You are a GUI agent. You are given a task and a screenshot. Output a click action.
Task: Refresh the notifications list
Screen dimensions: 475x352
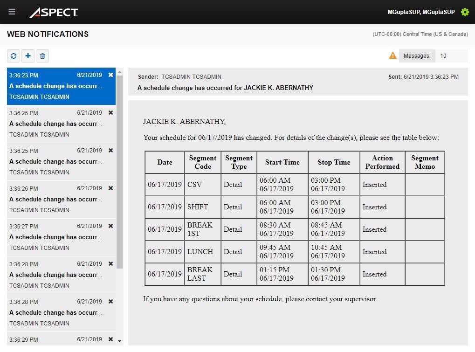pos(13,56)
